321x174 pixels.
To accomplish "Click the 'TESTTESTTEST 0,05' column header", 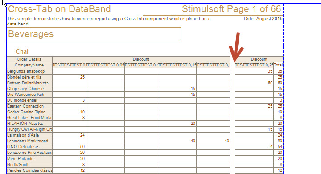I will click(105, 65).
